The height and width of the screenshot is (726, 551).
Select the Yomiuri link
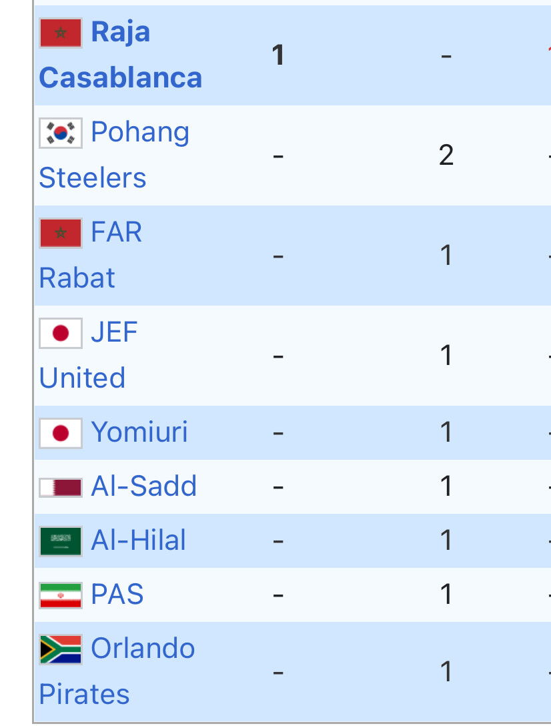point(139,432)
